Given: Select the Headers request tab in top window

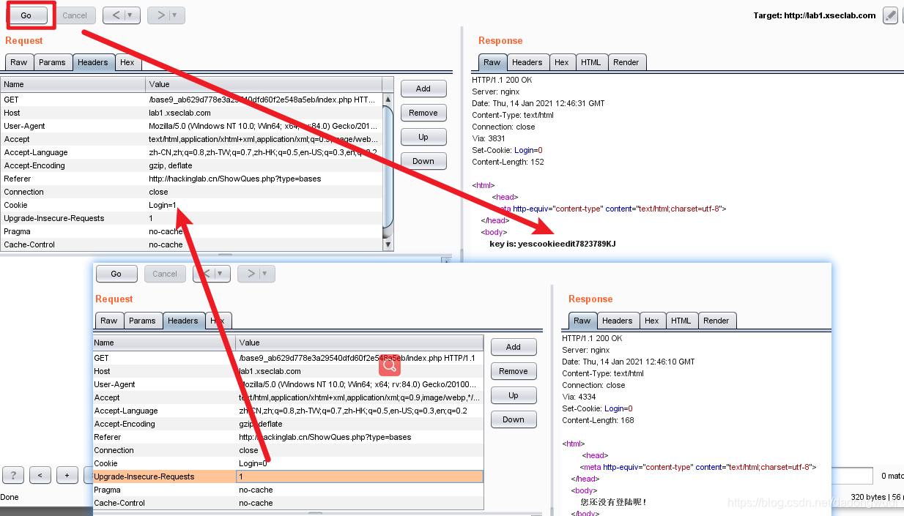Looking at the screenshot, I should 93,62.
